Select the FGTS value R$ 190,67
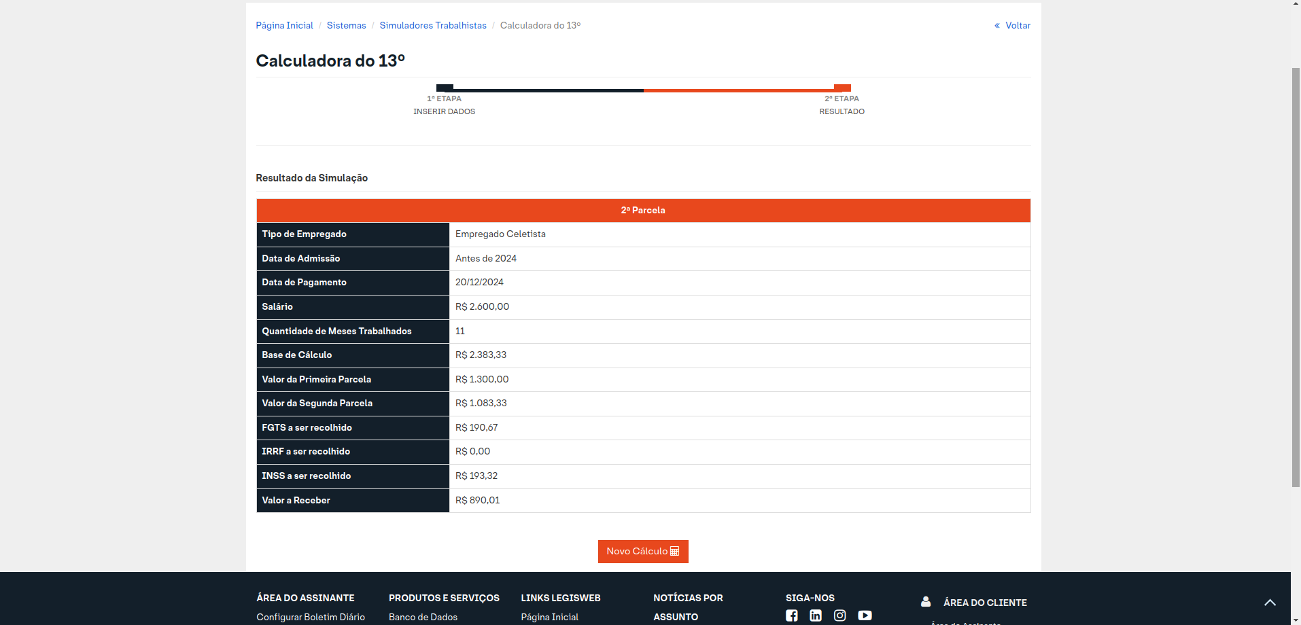The image size is (1301, 625). pyautogui.click(x=476, y=428)
